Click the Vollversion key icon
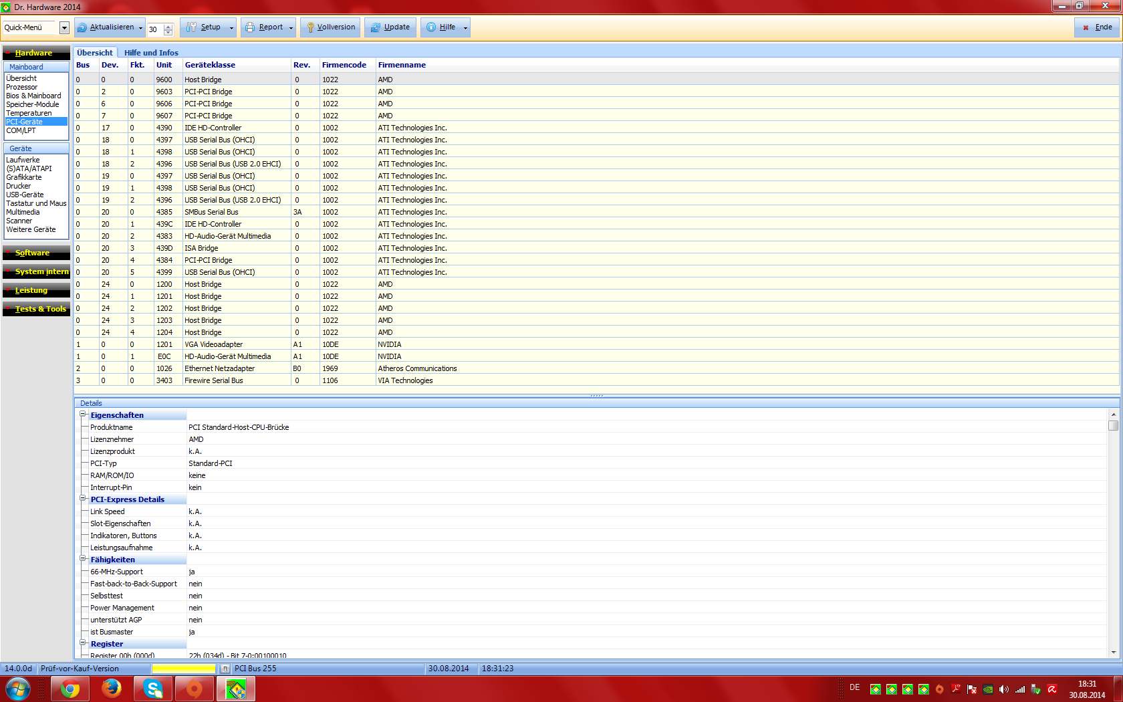The height and width of the screenshot is (702, 1123). (x=310, y=27)
